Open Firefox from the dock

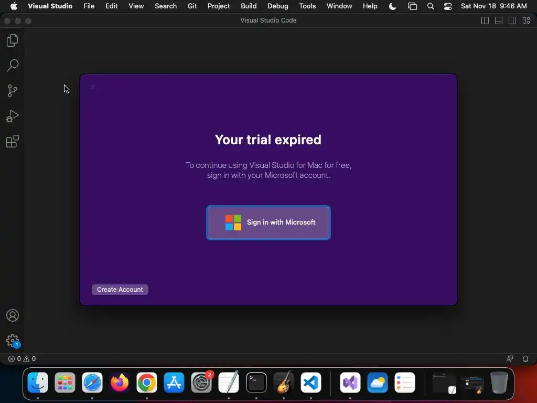120,383
